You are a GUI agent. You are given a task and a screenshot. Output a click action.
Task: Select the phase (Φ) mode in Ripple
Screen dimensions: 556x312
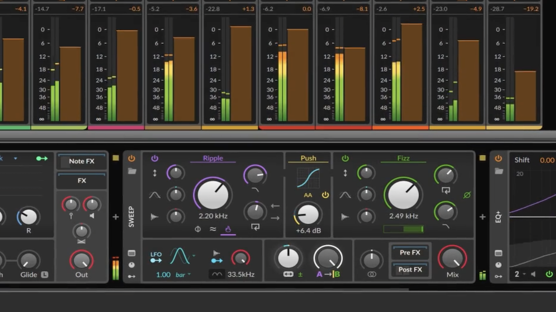click(197, 229)
